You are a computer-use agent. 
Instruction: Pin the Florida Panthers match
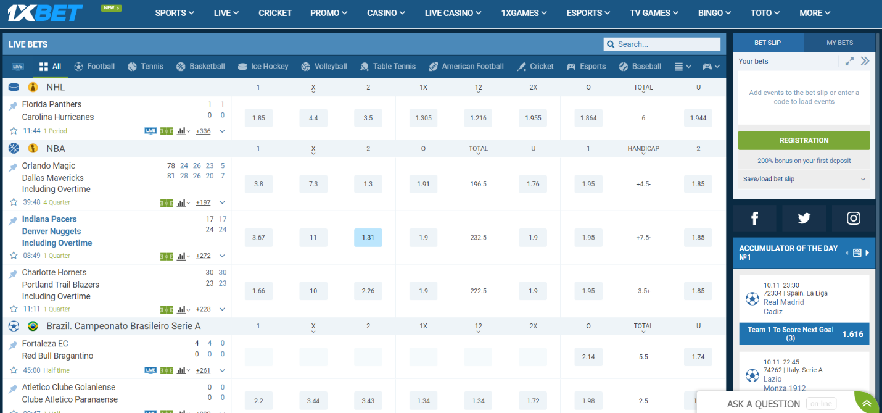click(x=13, y=106)
